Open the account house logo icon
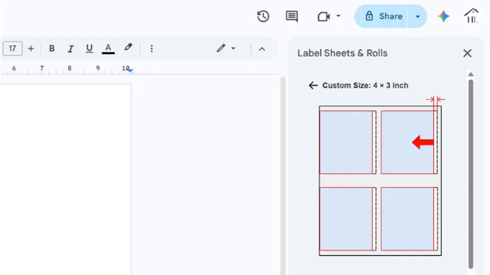This screenshot has height=275, width=490. pyautogui.click(x=472, y=16)
